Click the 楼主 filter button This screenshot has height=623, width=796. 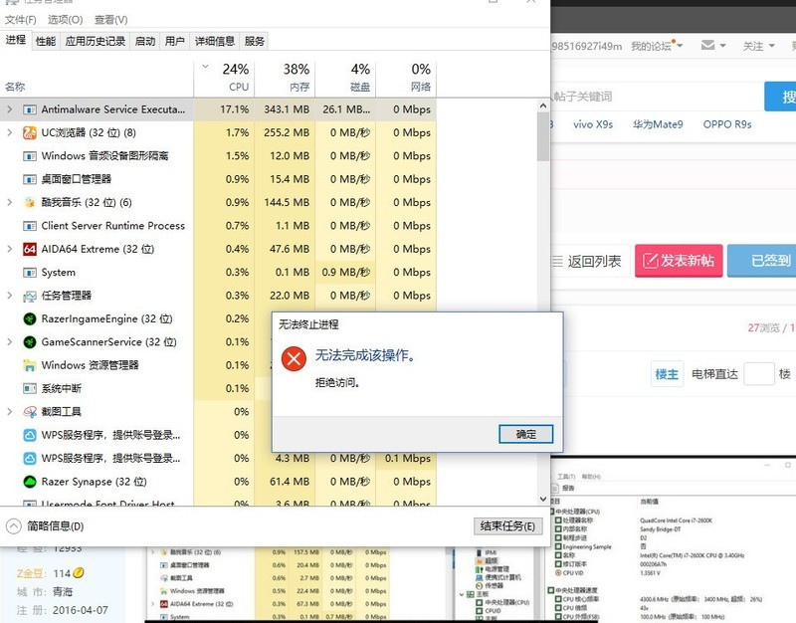[x=667, y=374]
